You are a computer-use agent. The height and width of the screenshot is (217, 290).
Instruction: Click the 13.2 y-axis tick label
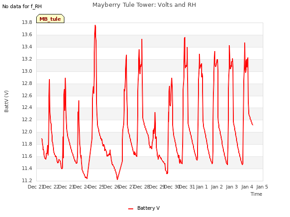point(27,59)
